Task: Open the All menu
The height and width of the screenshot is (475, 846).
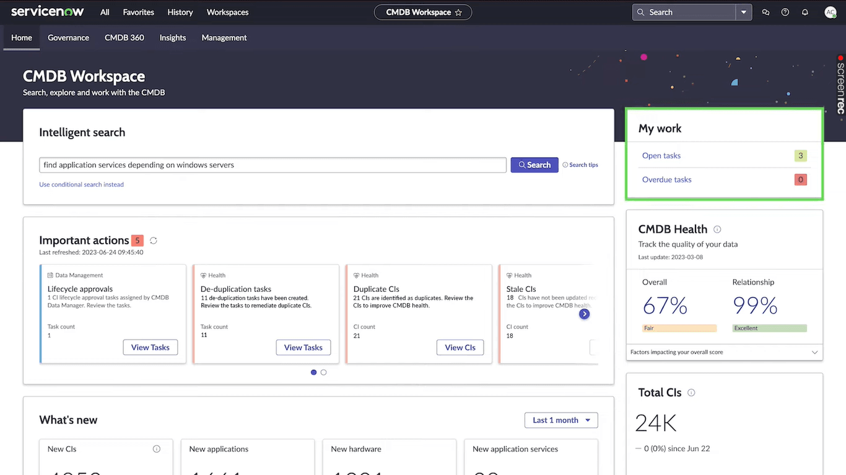Action: [x=104, y=12]
